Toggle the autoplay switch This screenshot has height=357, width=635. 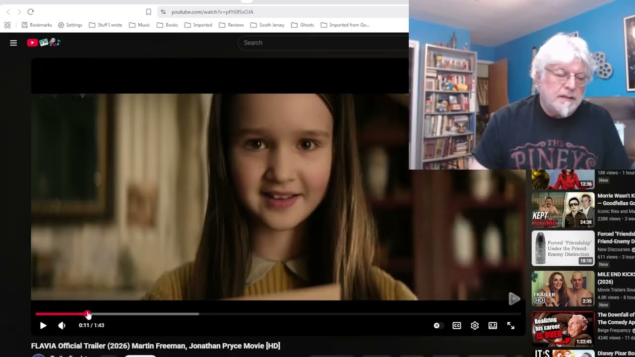[x=437, y=325]
